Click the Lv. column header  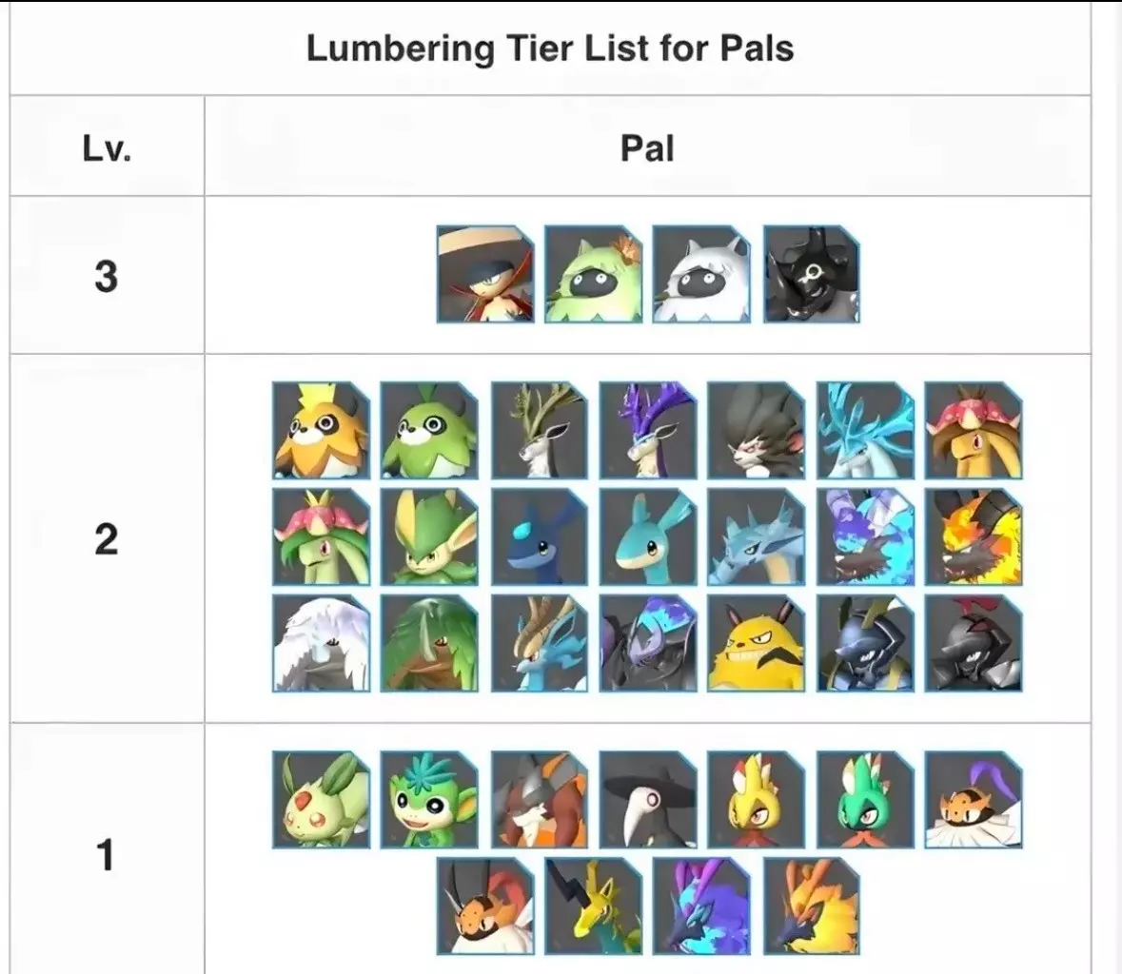(x=107, y=147)
